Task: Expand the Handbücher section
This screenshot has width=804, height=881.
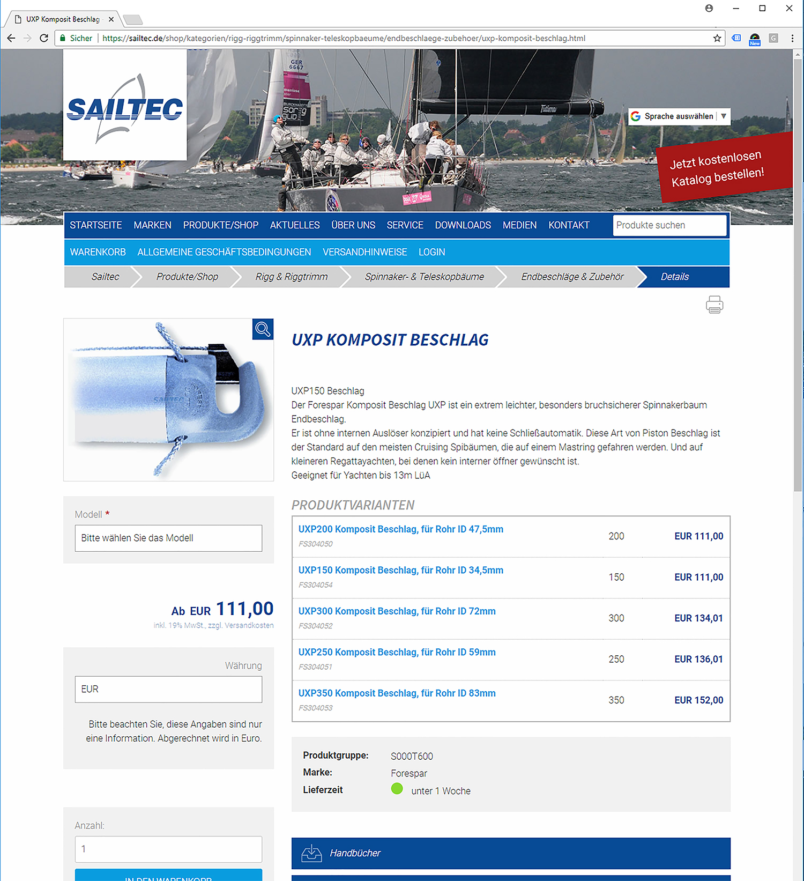Action: coord(510,853)
